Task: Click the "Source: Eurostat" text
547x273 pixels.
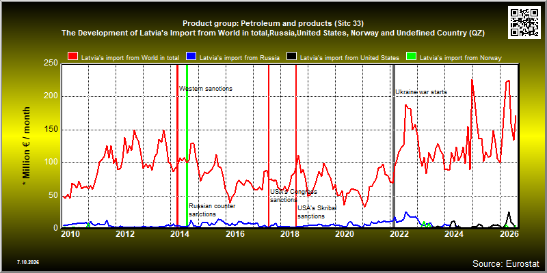Action: 506,263
